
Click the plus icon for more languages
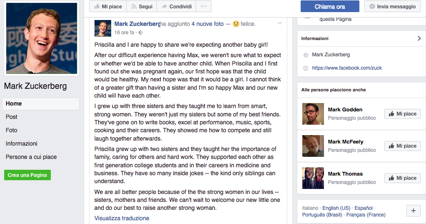(x=413, y=211)
